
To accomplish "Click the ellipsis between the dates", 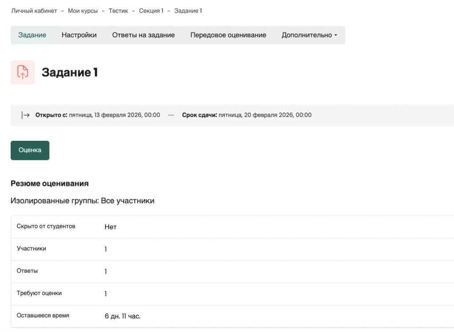I will pyautogui.click(x=171, y=115).
